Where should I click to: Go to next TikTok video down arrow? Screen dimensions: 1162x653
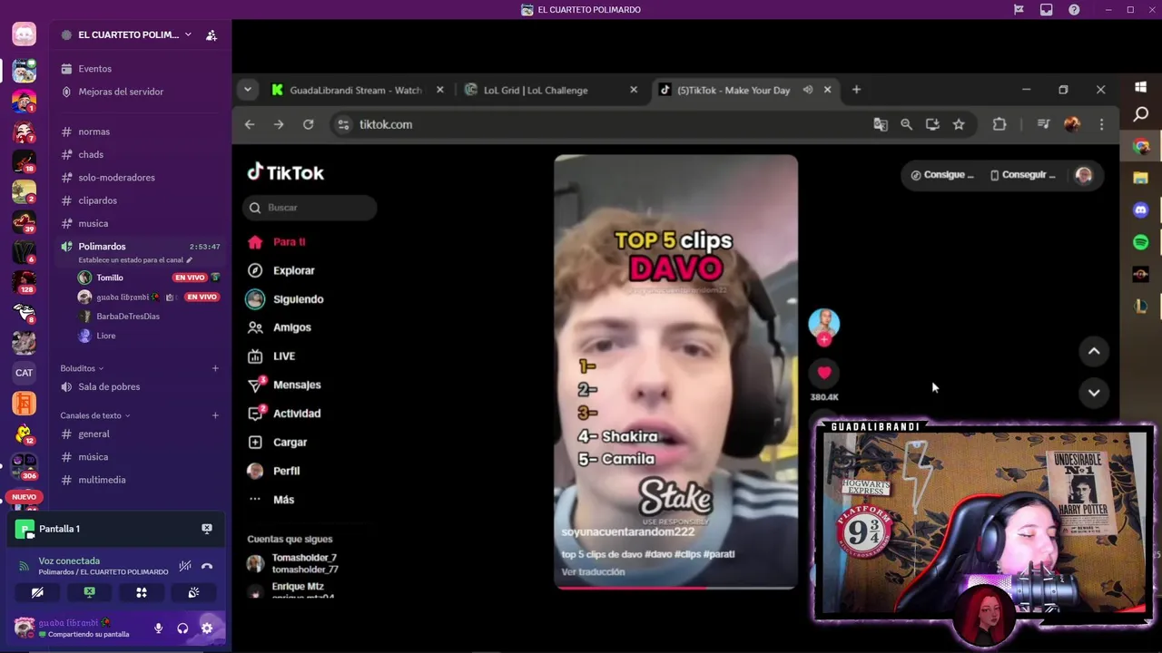[1094, 393]
